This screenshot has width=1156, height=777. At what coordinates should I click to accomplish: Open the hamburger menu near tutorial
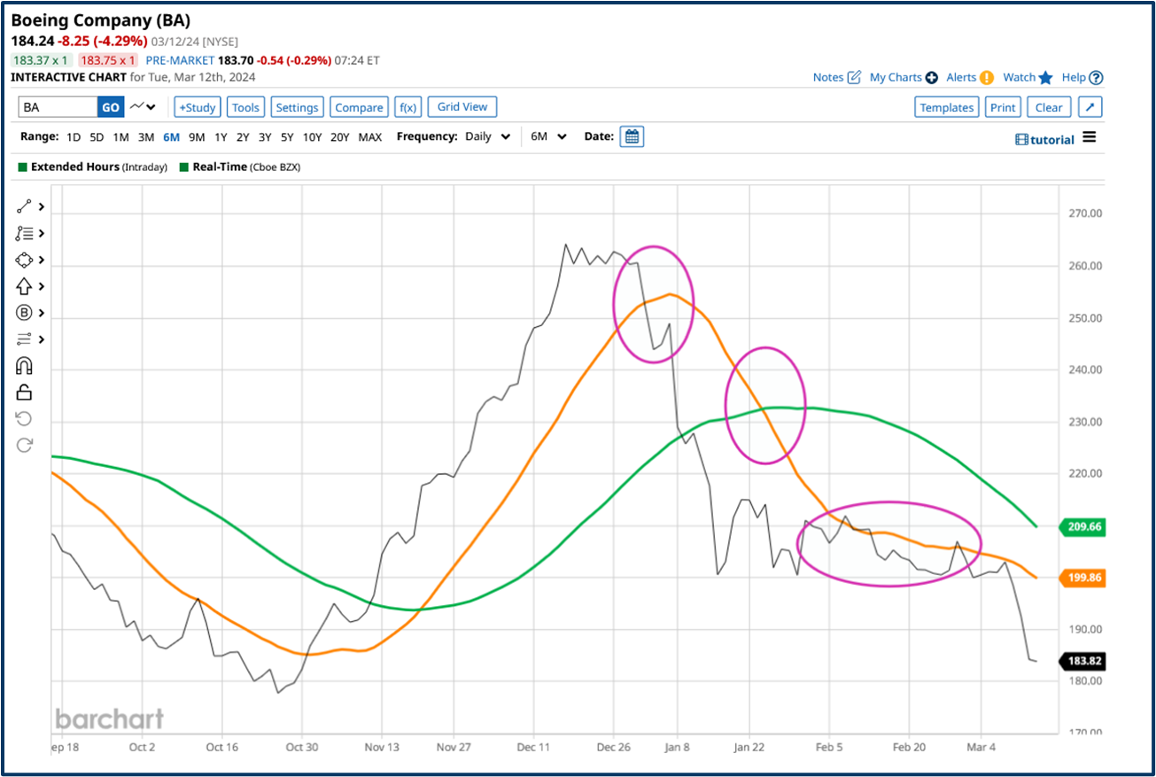(x=1090, y=137)
